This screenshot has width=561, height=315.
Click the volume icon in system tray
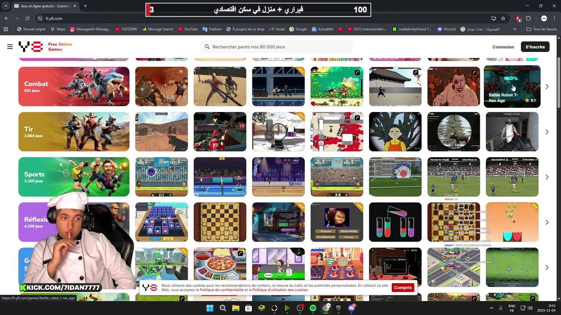click(530, 308)
